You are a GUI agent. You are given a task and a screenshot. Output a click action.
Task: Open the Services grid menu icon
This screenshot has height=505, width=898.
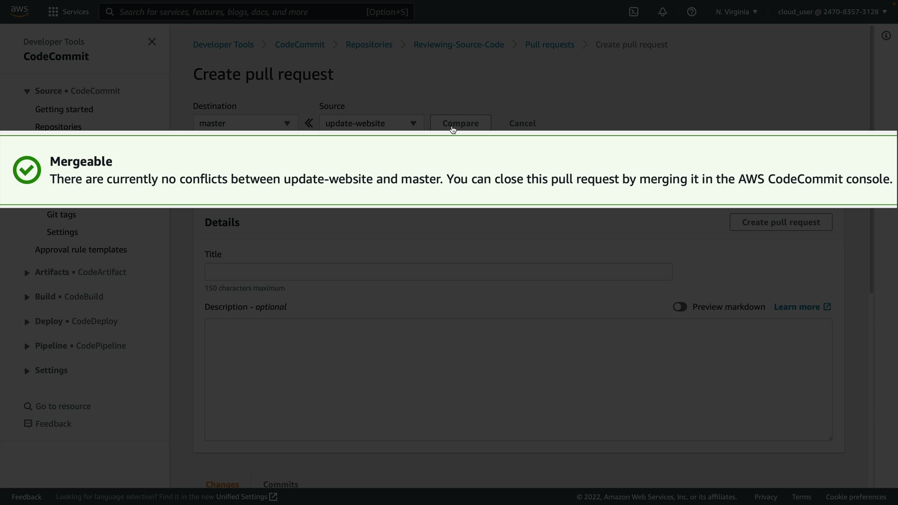point(53,12)
